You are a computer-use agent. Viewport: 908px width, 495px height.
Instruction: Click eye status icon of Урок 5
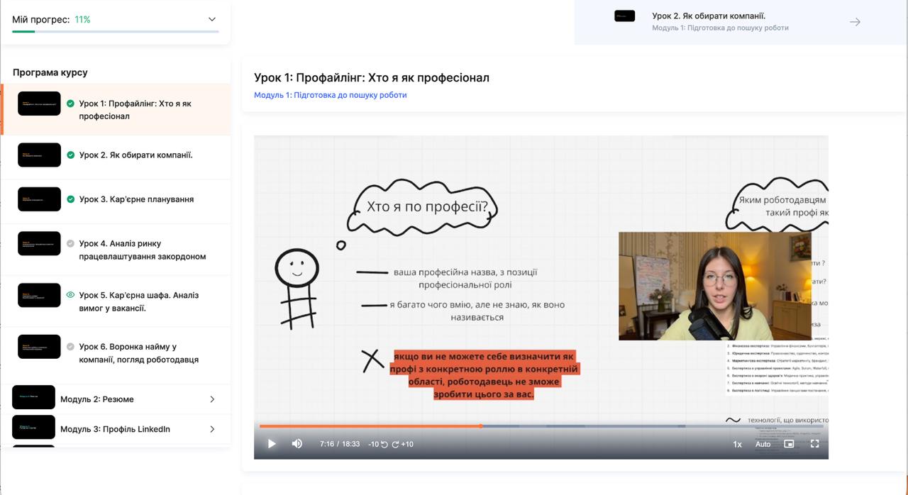click(70, 295)
